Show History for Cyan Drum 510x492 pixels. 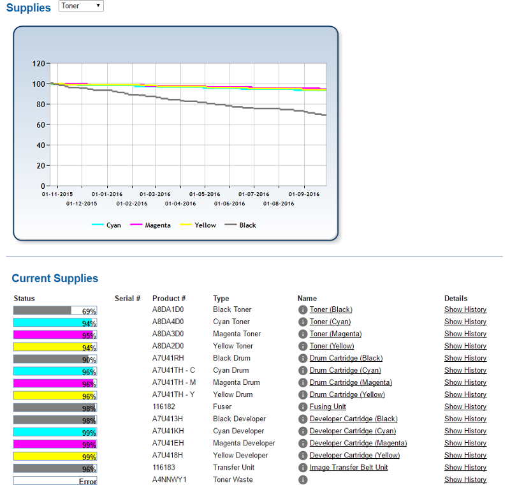(x=465, y=370)
